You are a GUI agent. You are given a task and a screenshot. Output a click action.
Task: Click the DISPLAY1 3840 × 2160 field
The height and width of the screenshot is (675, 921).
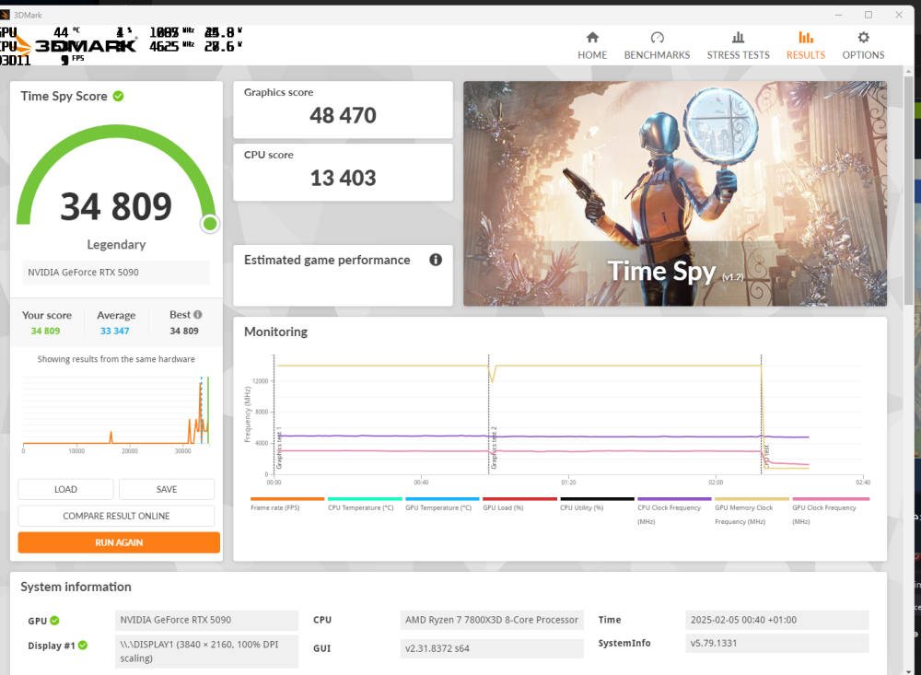[x=206, y=651]
